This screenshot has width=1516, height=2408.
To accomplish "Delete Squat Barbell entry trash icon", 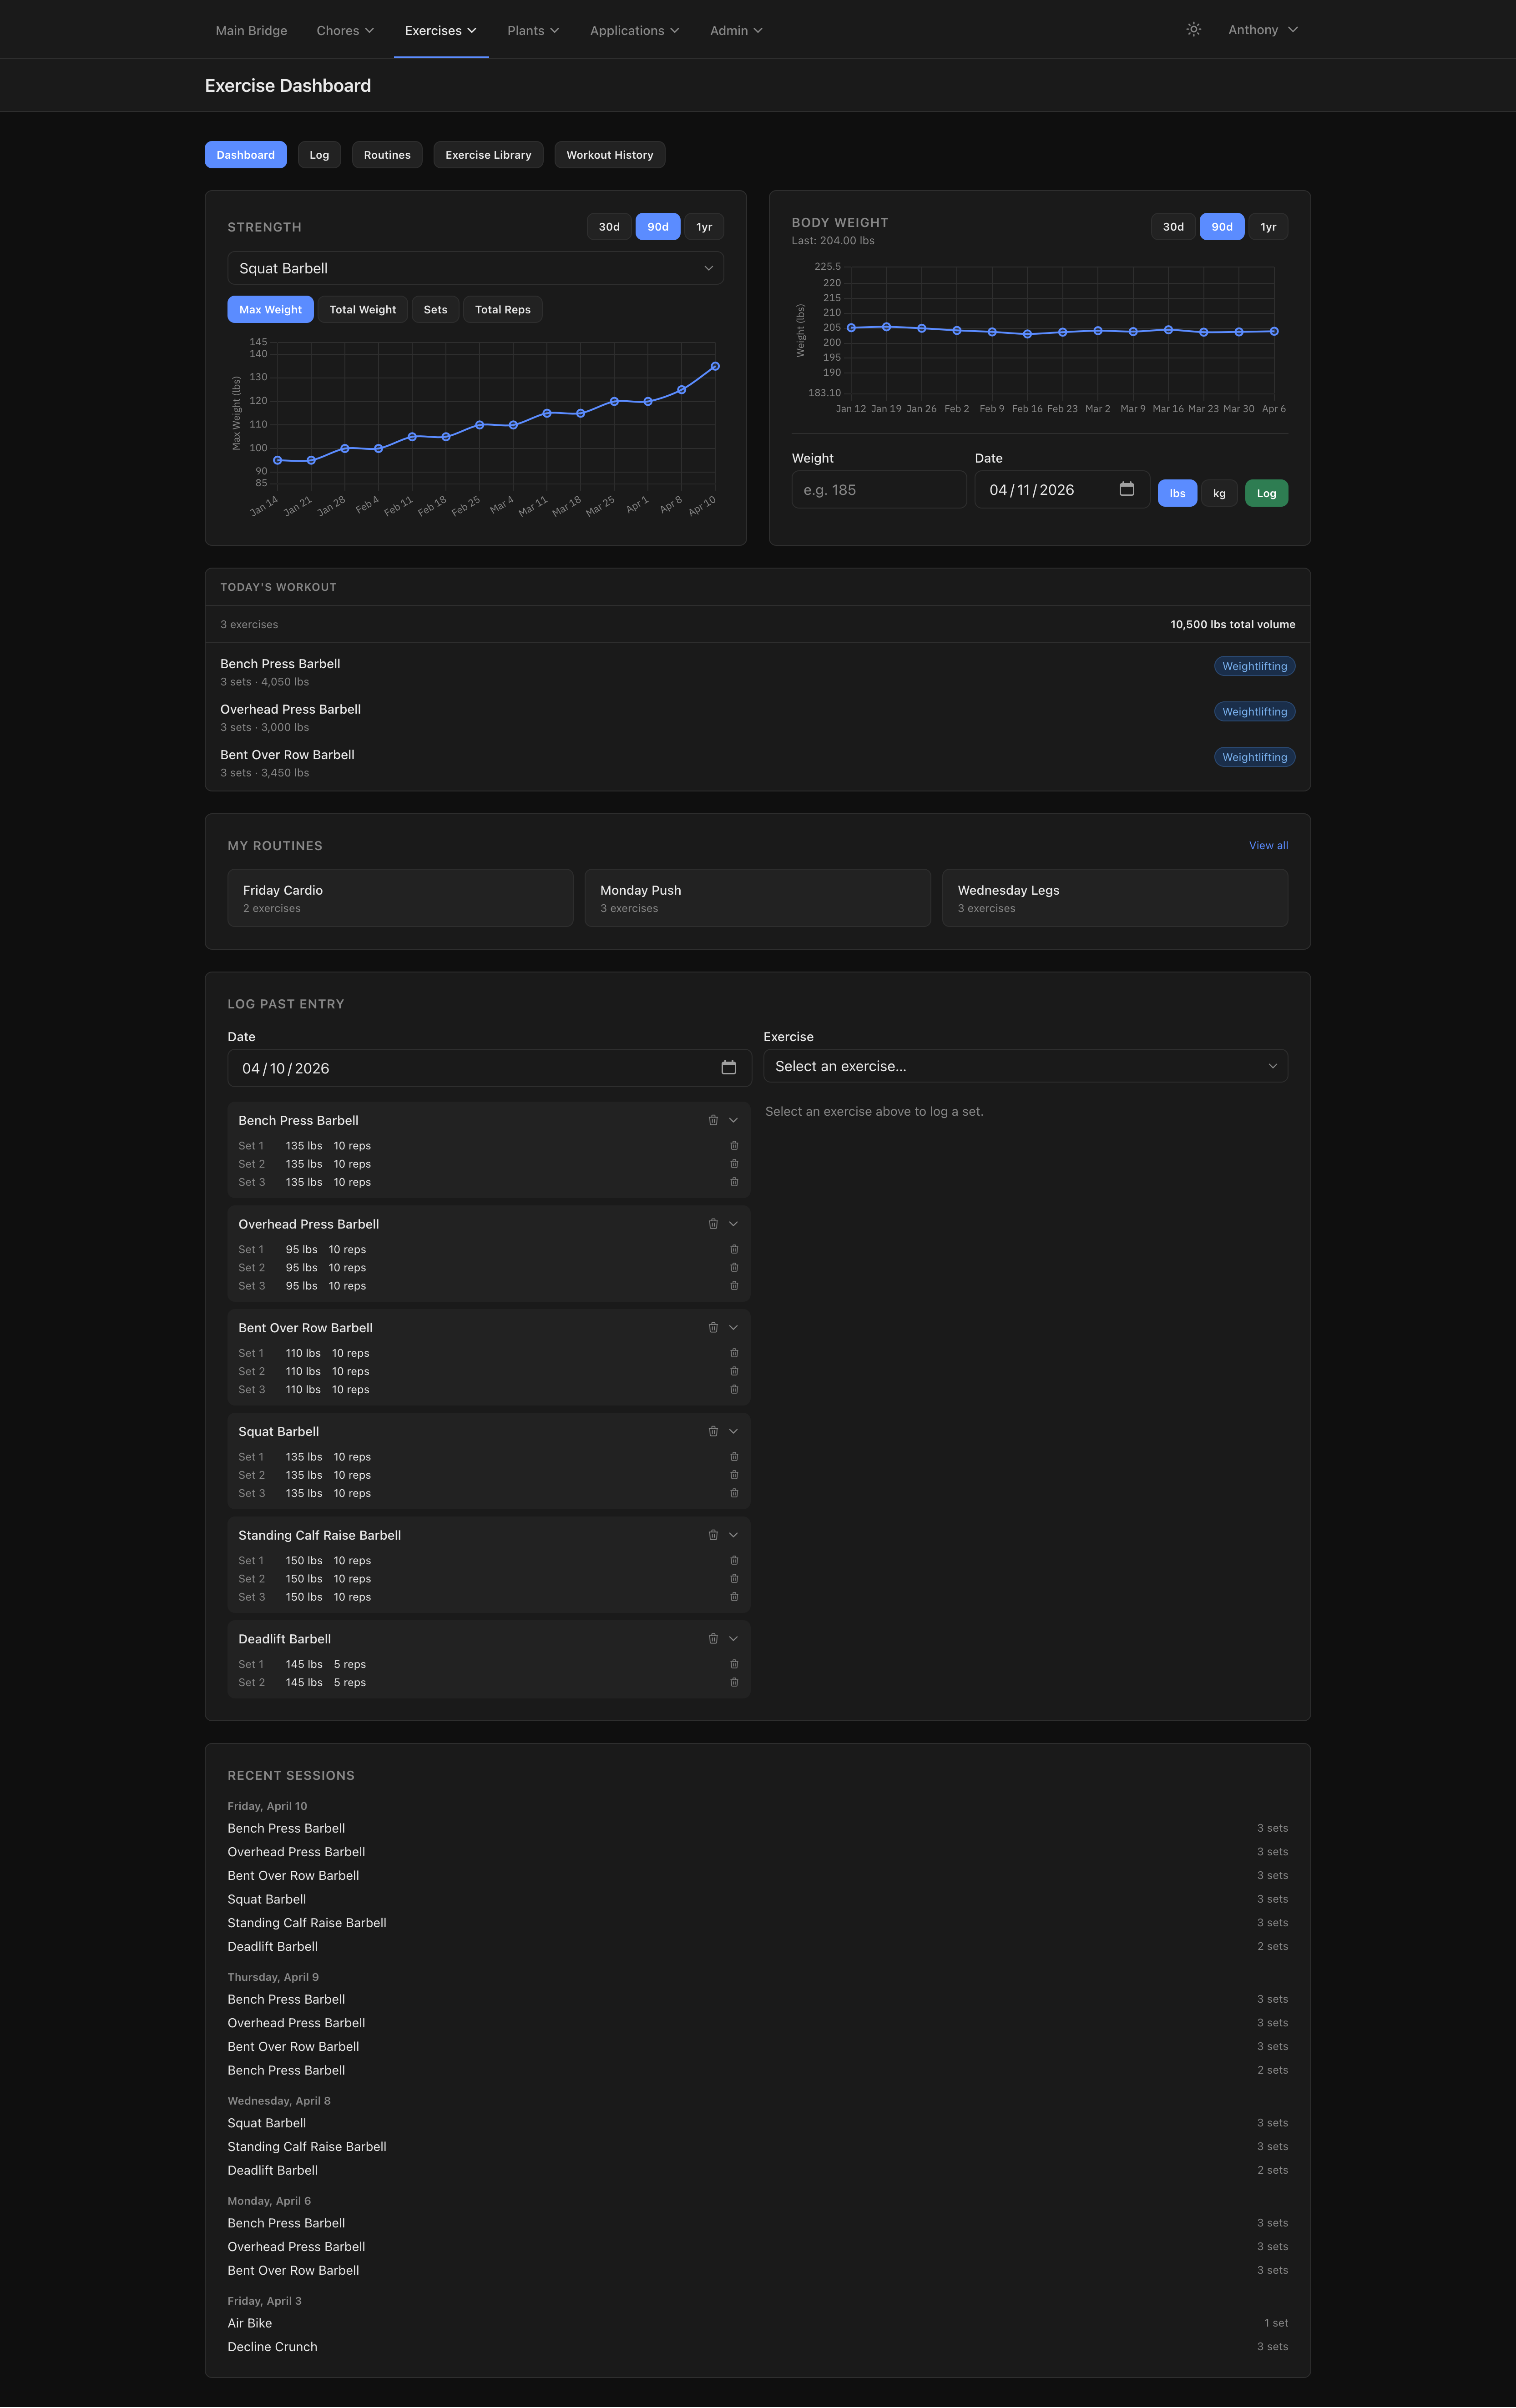I will (713, 1431).
